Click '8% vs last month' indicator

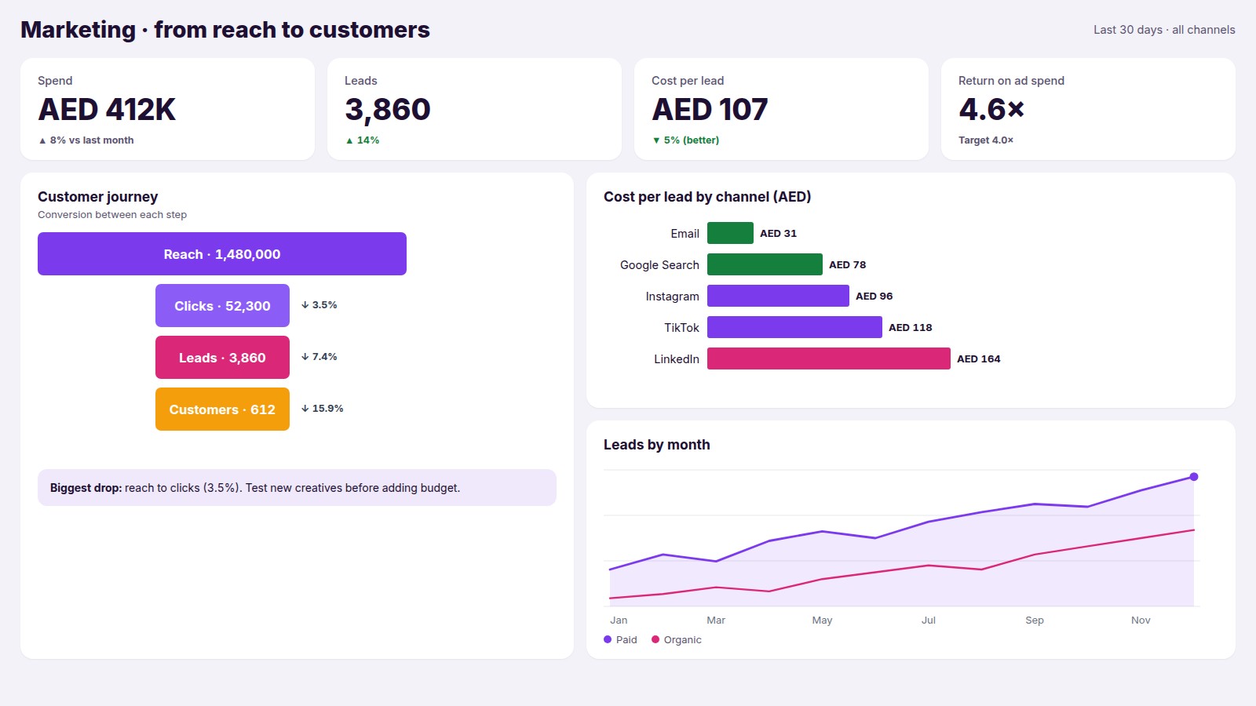click(86, 140)
